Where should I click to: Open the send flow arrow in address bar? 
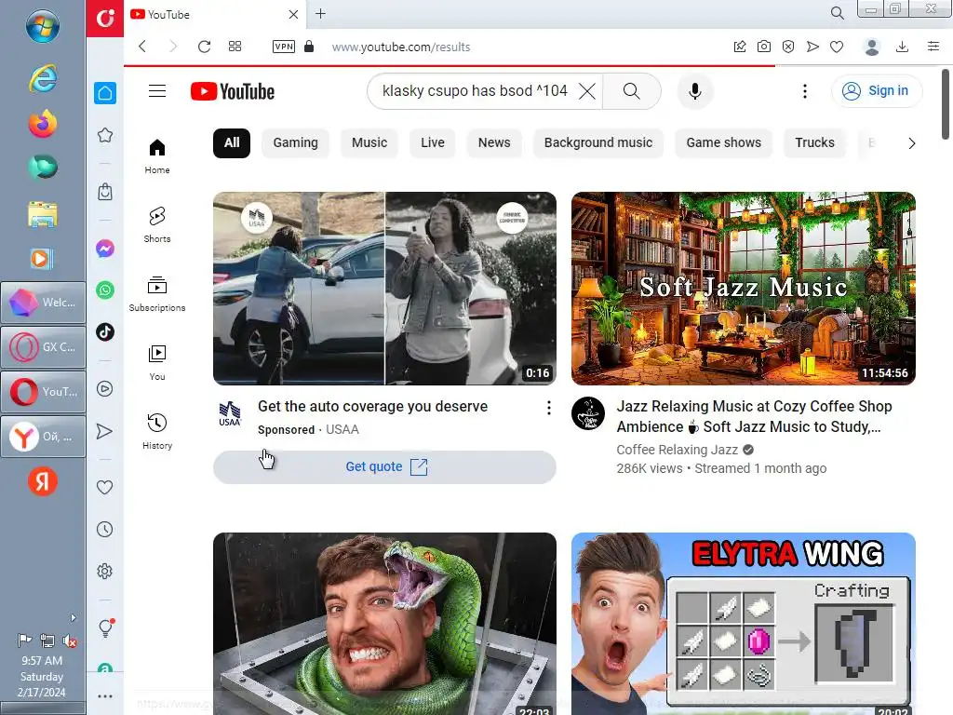click(812, 47)
